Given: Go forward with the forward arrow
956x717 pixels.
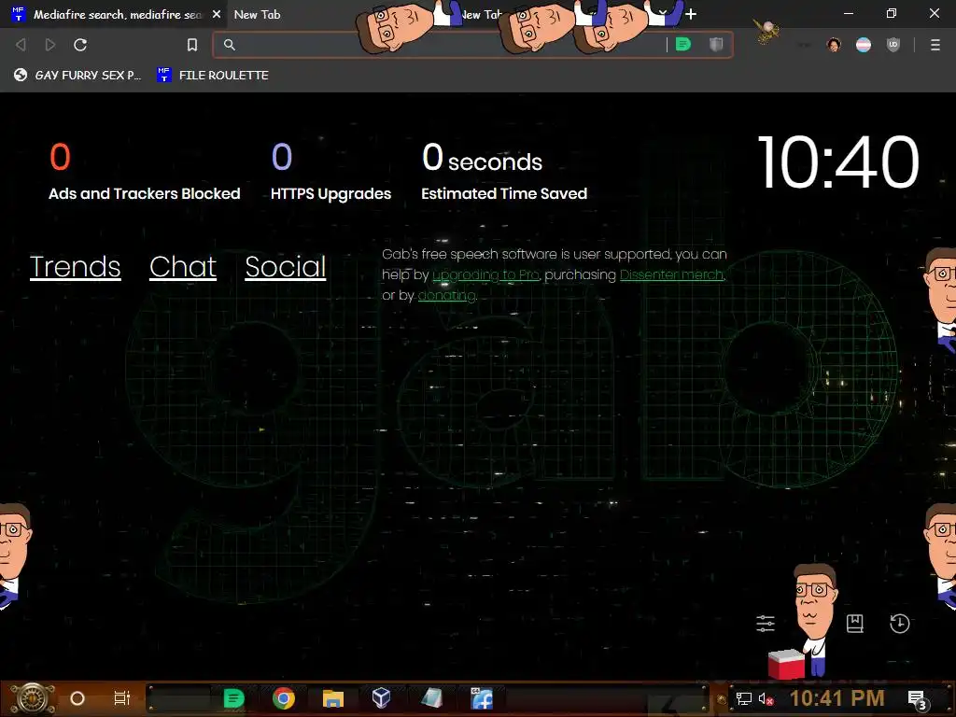Looking at the screenshot, I should click(x=50, y=45).
